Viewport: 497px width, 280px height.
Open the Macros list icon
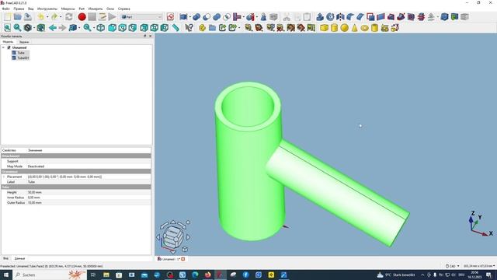pos(102,17)
